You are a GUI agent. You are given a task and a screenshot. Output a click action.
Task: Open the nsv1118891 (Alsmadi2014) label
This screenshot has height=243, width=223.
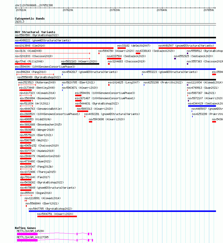(x=43, y=198)
